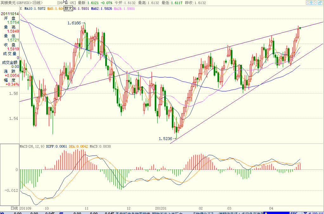Click the -0.012 MACD axis label
Screen dimensions: 324x214
point(11,191)
